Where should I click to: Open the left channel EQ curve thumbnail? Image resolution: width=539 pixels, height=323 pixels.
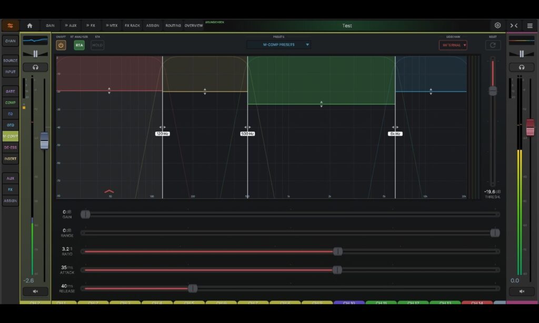pyautogui.click(x=35, y=41)
